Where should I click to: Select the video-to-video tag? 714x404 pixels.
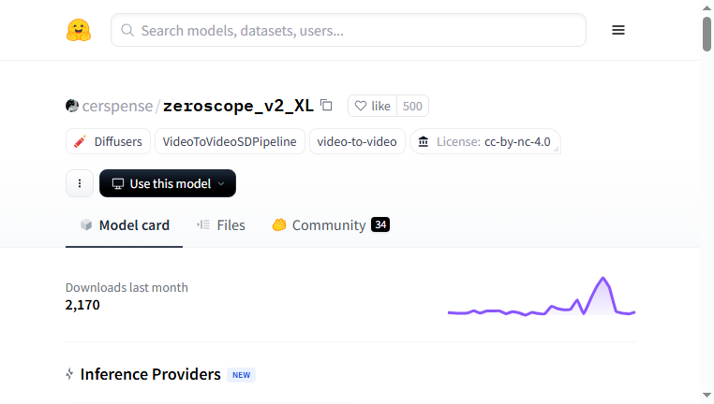pyautogui.click(x=357, y=141)
